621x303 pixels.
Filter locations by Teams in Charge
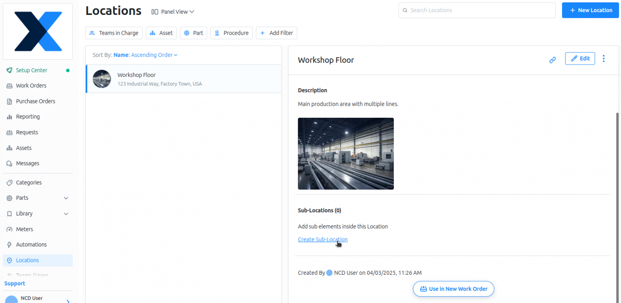(114, 33)
